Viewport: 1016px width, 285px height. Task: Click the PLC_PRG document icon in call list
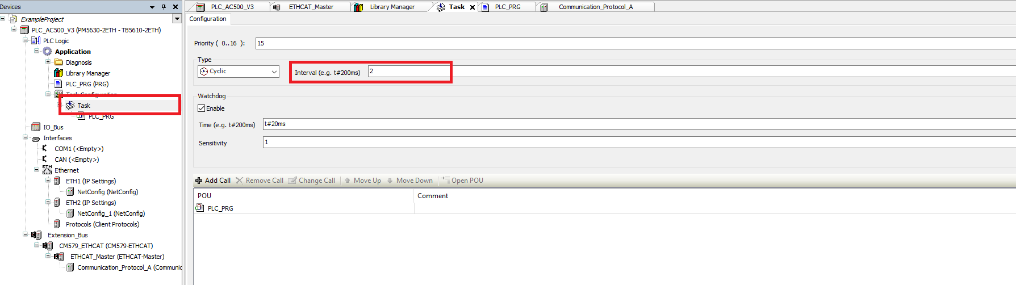(200, 208)
